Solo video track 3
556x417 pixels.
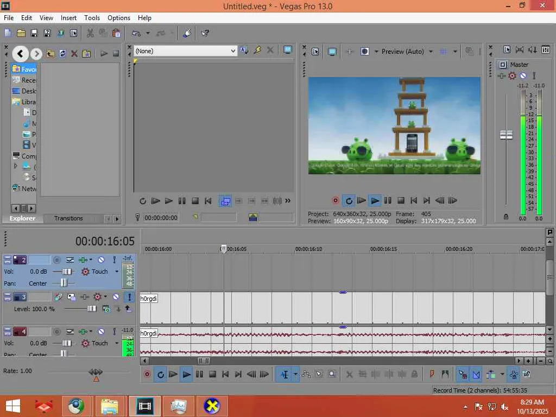tap(129, 297)
